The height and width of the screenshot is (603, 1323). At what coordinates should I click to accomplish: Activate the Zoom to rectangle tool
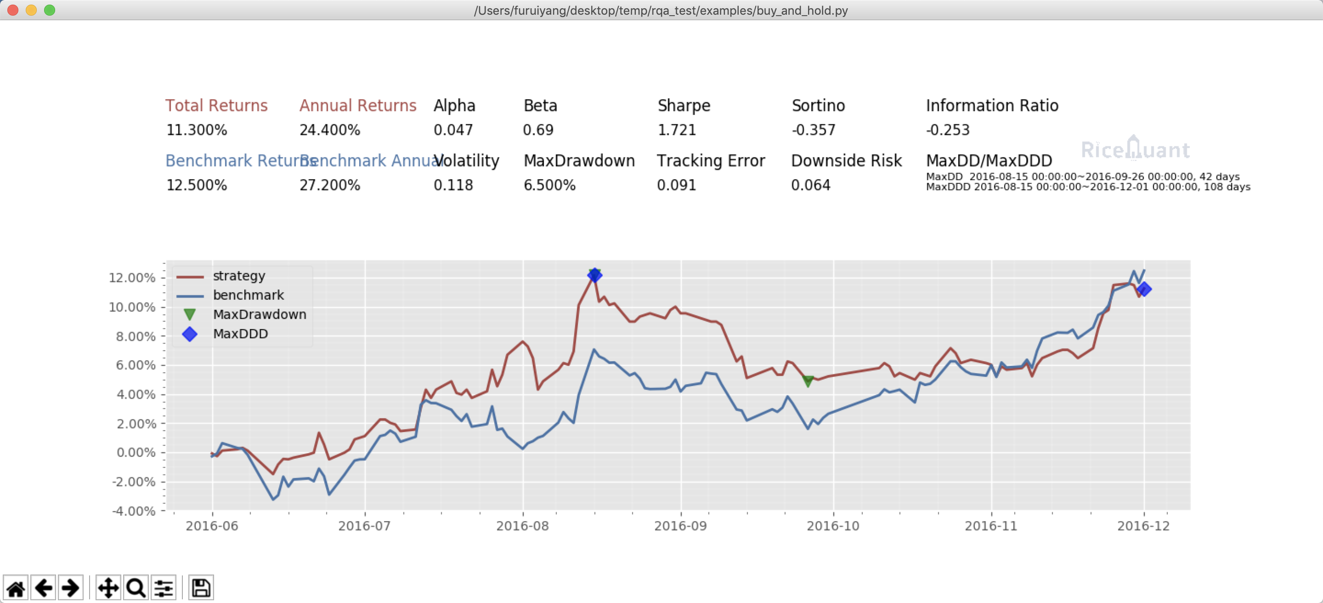(x=136, y=587)
